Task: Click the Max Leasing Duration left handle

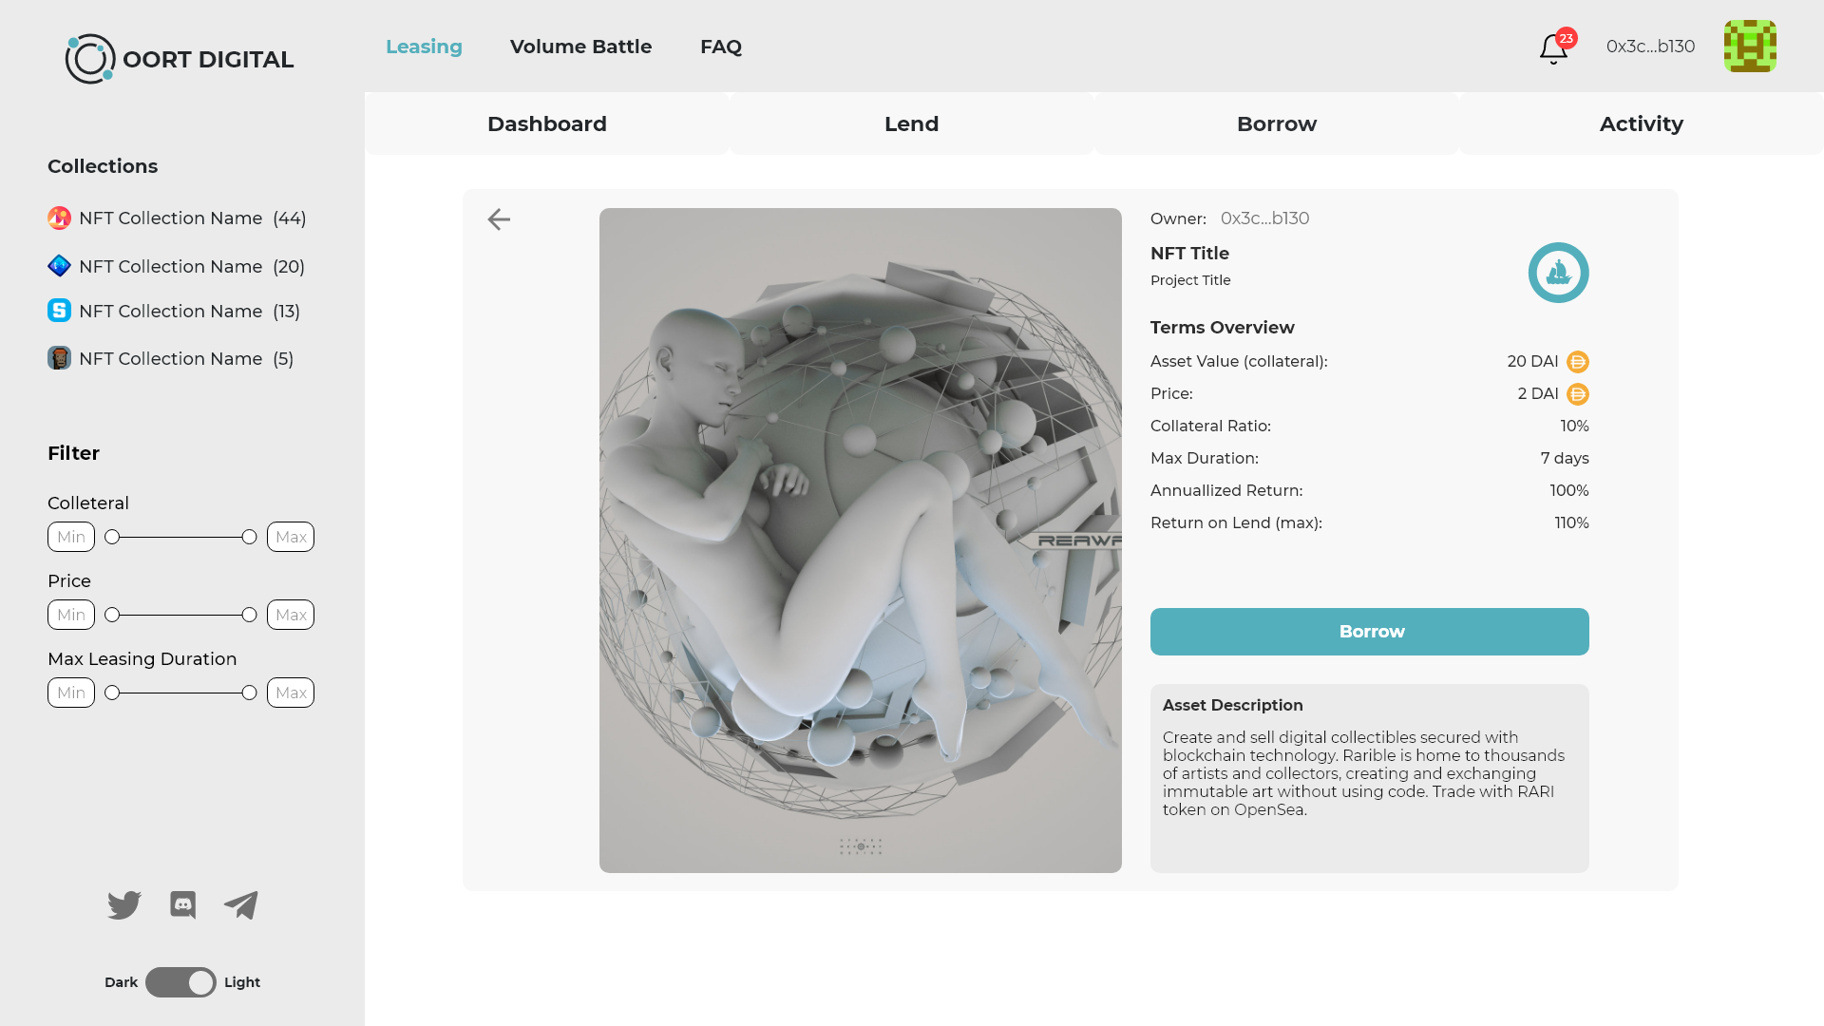Action: [112, 693]
